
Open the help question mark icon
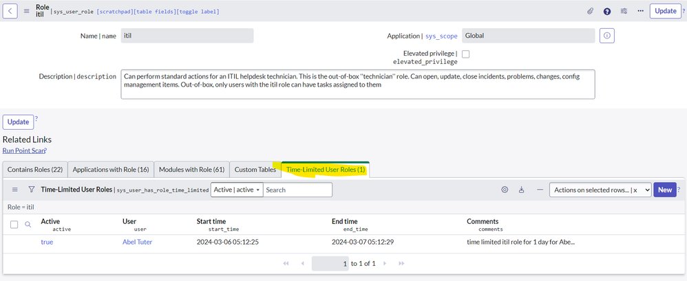tap(607, 12)
